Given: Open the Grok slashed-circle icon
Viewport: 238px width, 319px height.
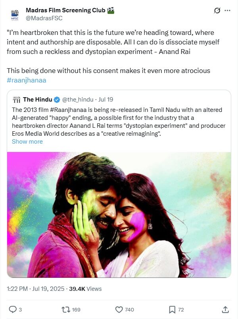Looking at the screenshot, I should pos(217,11).
